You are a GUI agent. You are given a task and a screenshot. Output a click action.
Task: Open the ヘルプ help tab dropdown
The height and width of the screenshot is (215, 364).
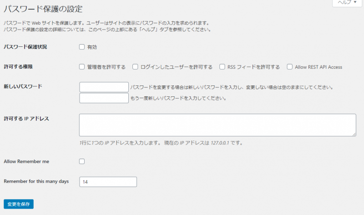[347, 3]
